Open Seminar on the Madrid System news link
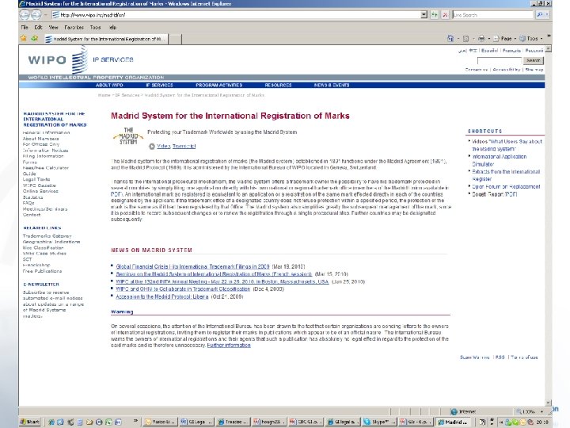This screenshot has height=428, width=570. coord(214,273)
